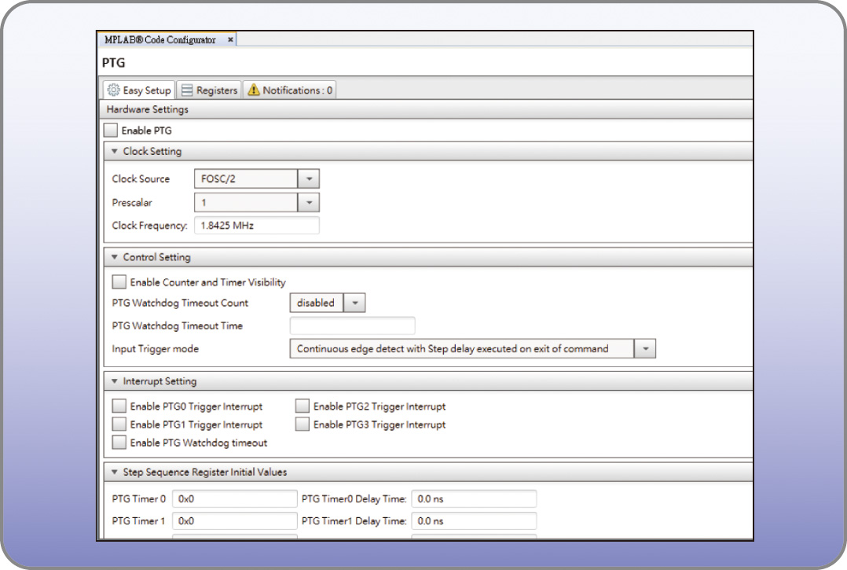This screenshot has height=570, width=847.
Task: Close the MPLAB Code Configurator tab
Action: tap(230, 40)
